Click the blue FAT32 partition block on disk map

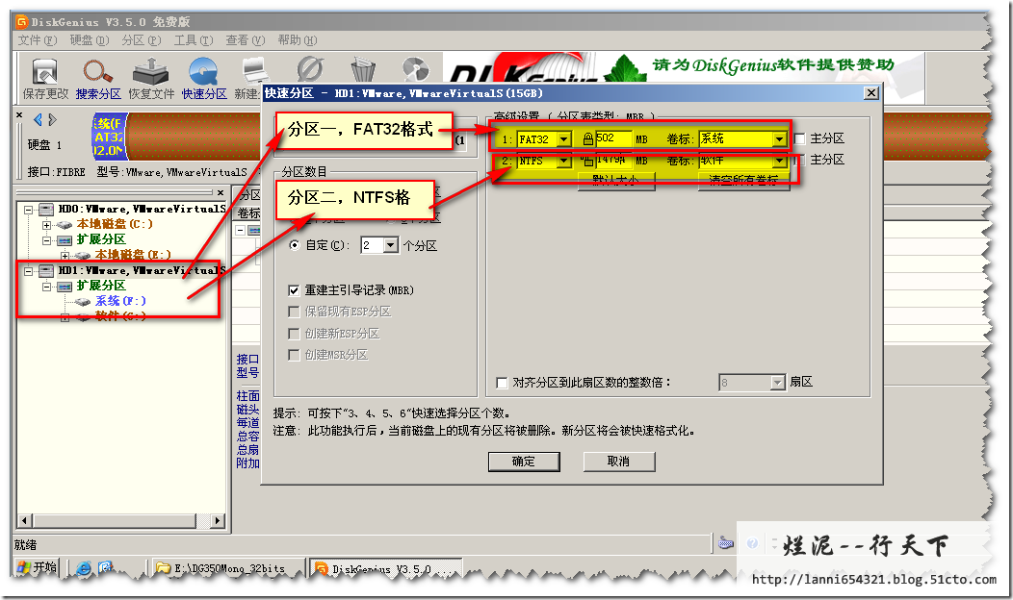(109, 136)
